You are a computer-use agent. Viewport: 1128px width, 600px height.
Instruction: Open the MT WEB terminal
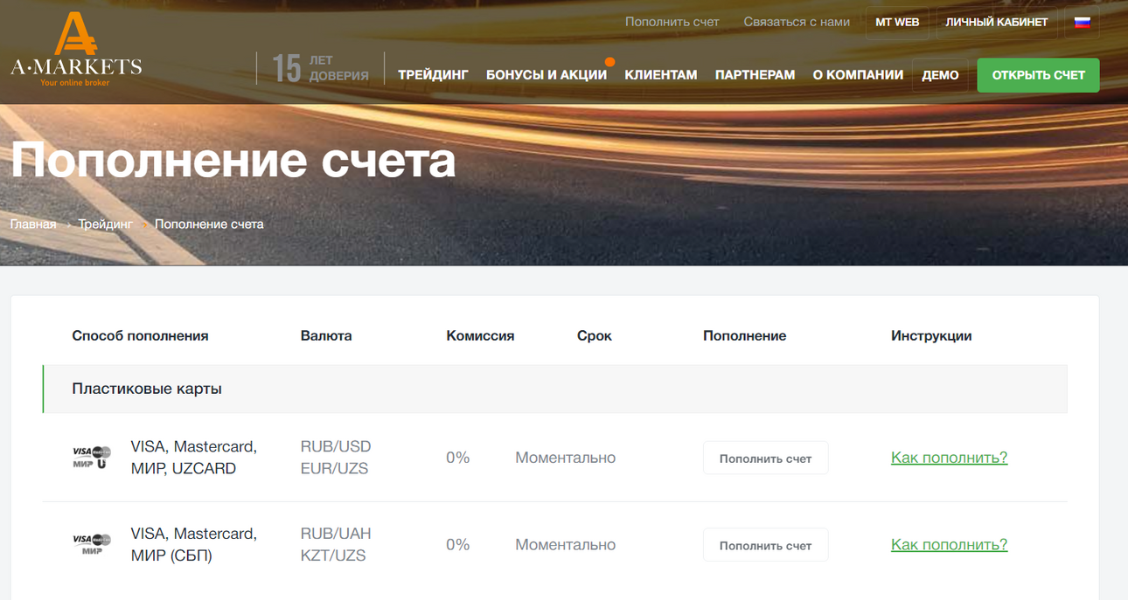point(897,23)
